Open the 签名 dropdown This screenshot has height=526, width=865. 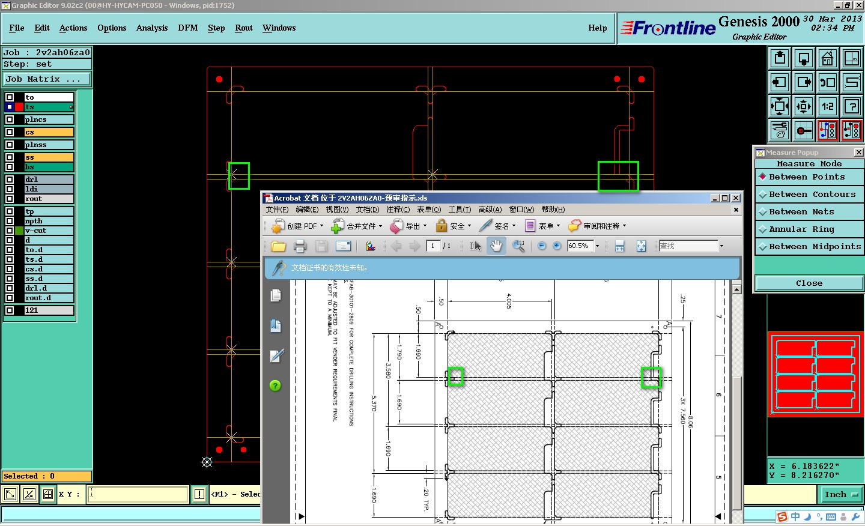tap(497, 226)
